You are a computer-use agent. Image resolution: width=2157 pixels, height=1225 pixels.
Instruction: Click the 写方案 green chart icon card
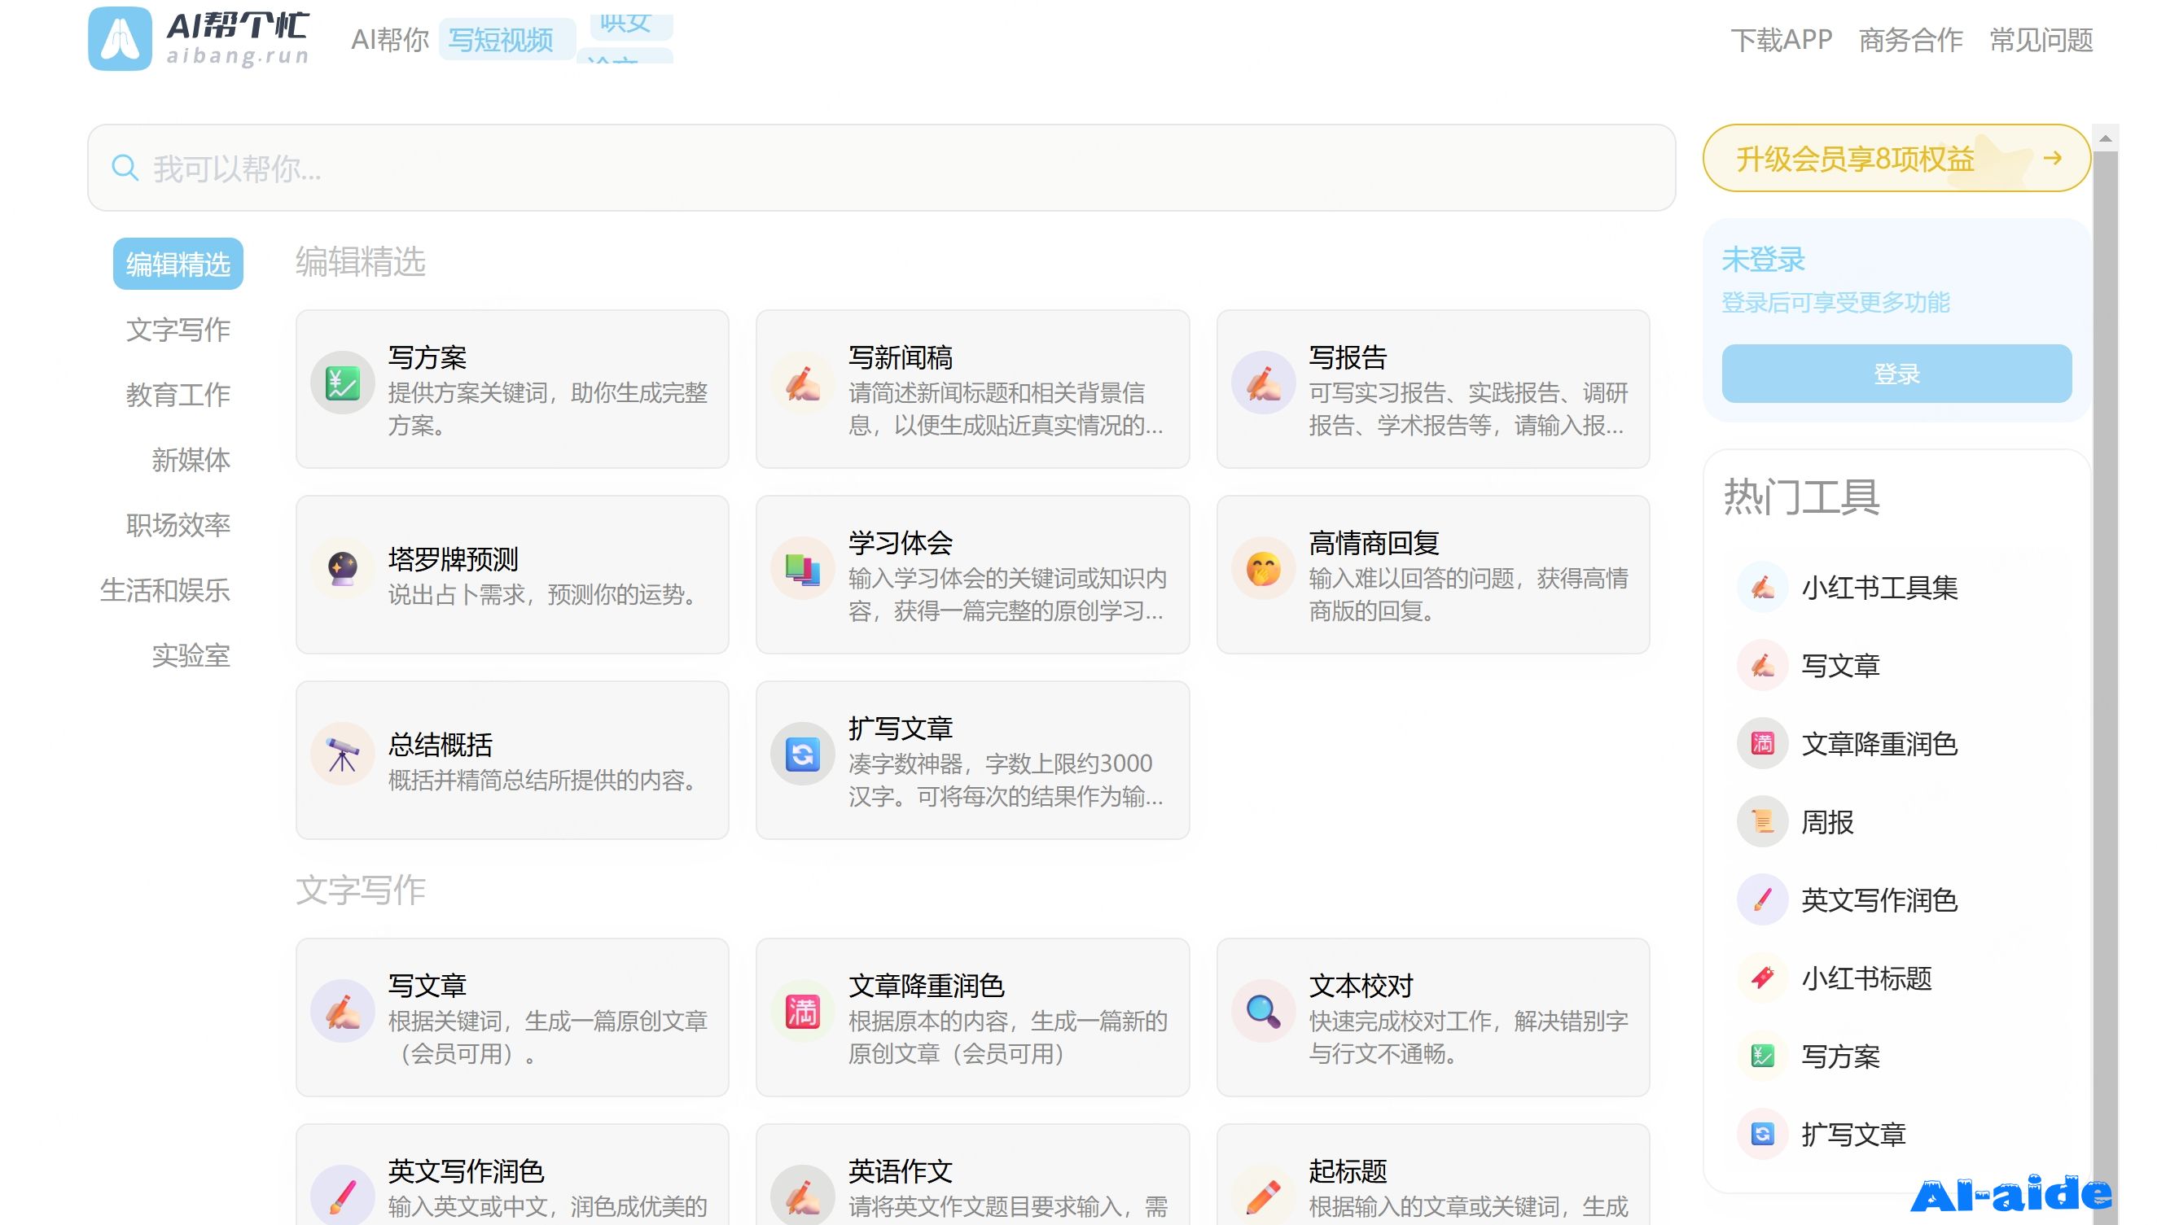343,383
